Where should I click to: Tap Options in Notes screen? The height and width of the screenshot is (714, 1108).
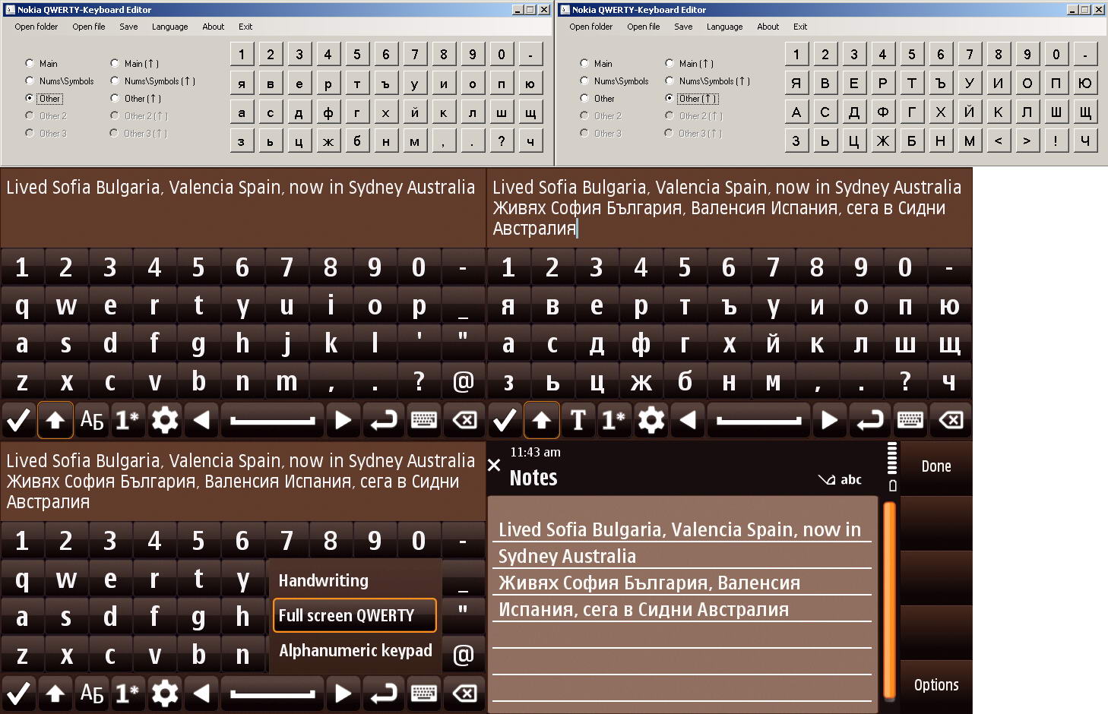[x=936, y=685]
